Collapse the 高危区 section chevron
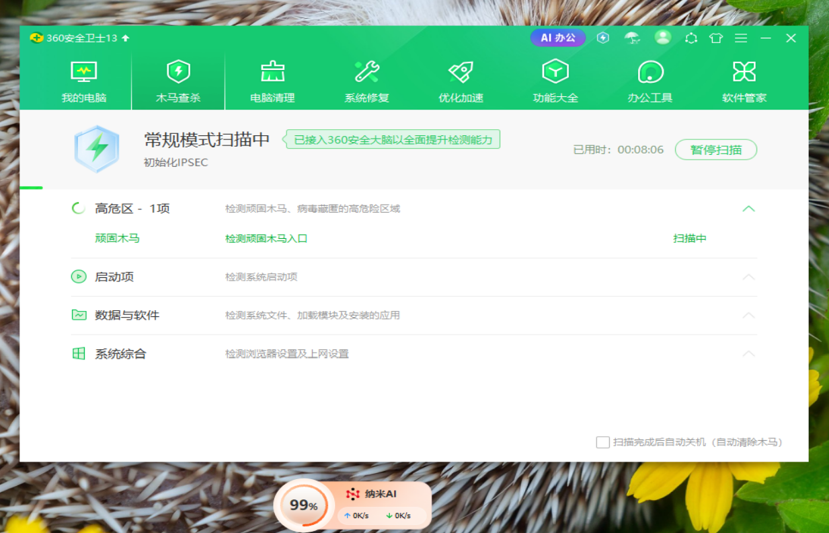Viewport: 829px width, 533px height. [748, 209]
